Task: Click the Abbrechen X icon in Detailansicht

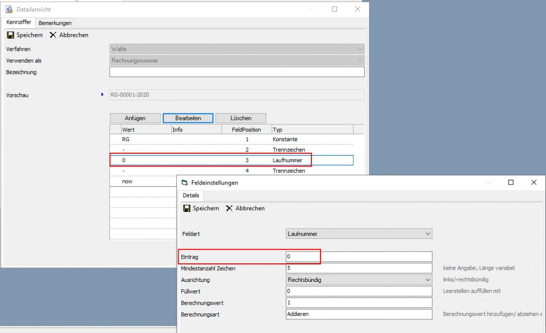Action: coord(53,35)
